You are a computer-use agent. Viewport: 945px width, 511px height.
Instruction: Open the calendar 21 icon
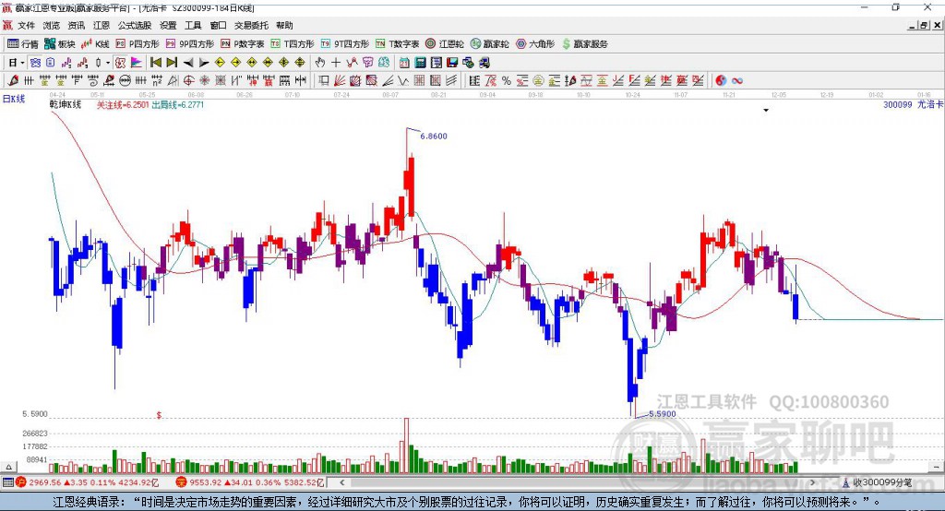pos(404,63)
